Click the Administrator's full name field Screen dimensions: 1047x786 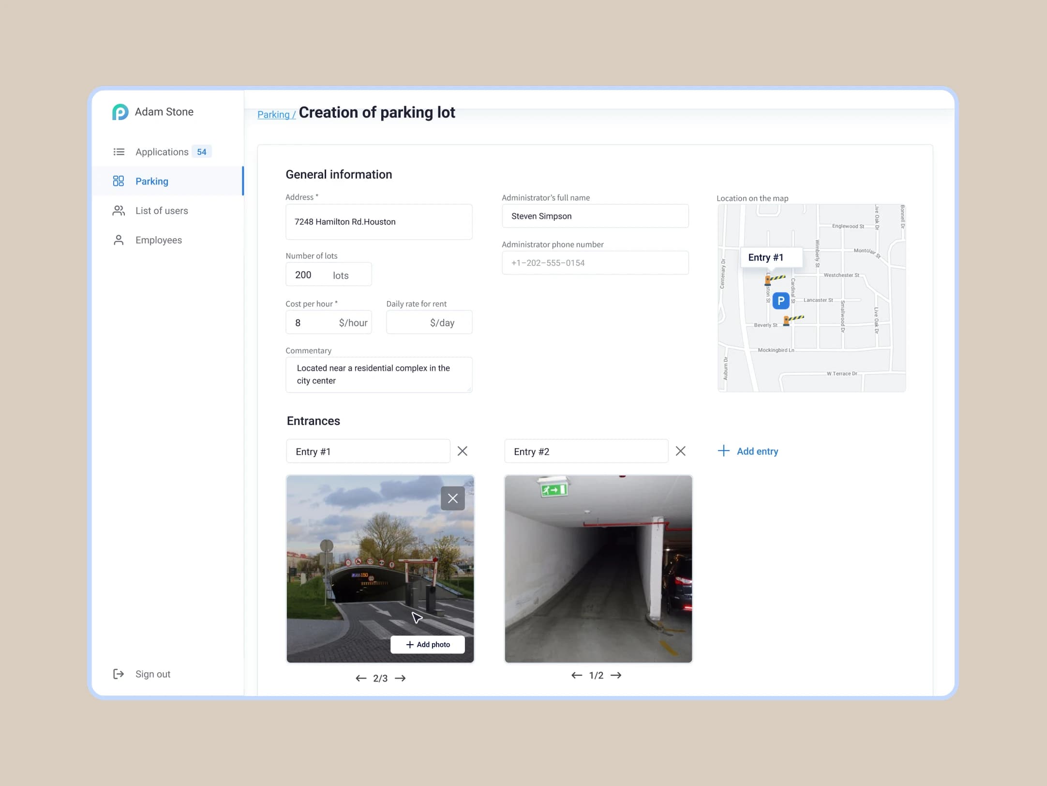click(595, 216)
